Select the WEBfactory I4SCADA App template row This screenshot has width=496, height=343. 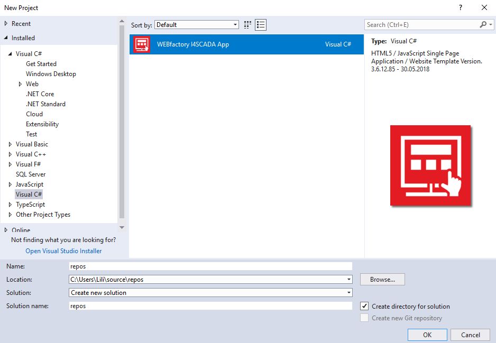click(x=246, y=44)
